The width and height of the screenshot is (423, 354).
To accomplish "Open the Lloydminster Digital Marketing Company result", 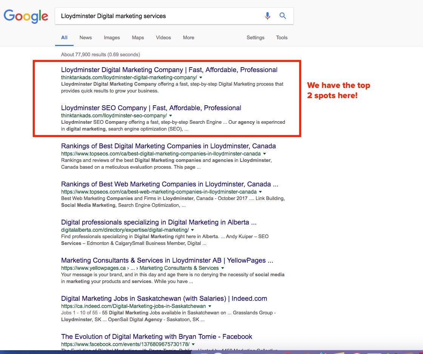I will [x=169, y=70].
